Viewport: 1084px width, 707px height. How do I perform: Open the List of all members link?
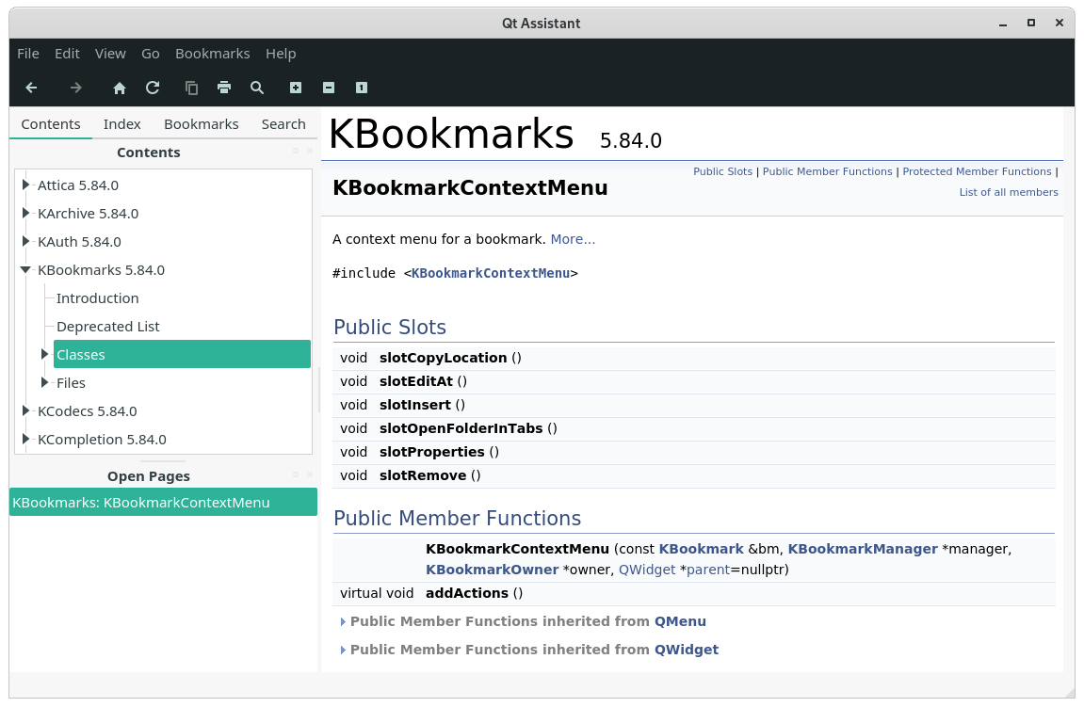1008,192
